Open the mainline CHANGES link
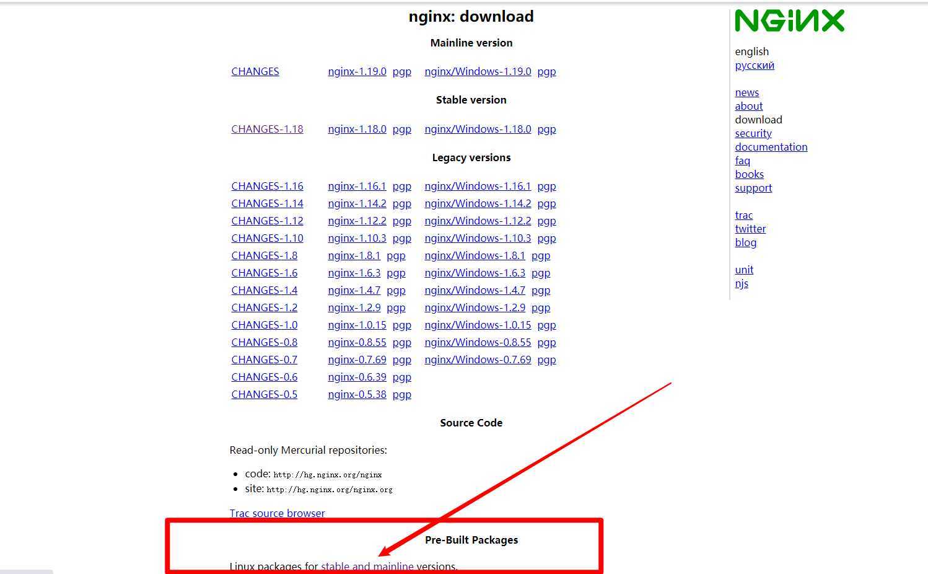This screenshot has height=574, width=928. pyautogui.click(x=255, y=71)
